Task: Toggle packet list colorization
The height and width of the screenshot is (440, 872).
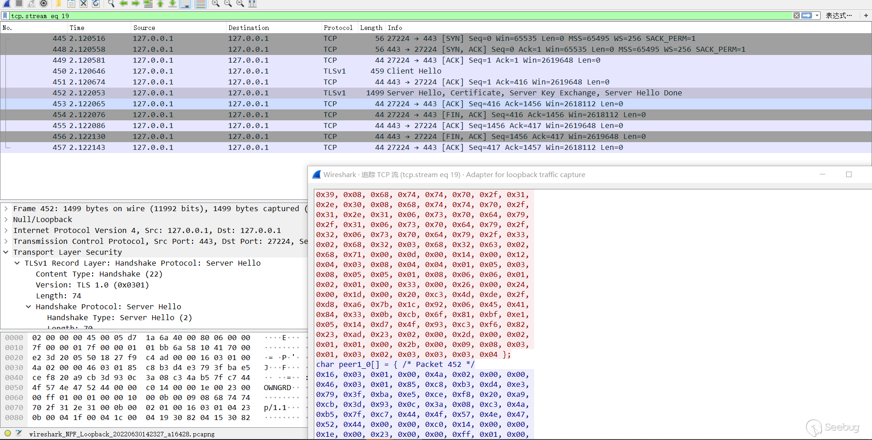Action: point(200,4)
